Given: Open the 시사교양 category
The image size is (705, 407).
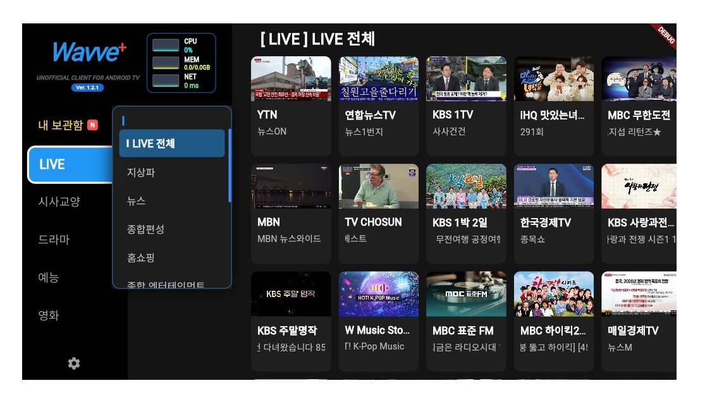Looking at the screenshot, I should point(59,202).
